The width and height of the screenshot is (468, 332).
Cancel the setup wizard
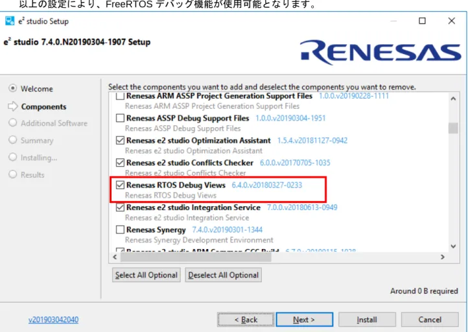[x=430, y=320]
